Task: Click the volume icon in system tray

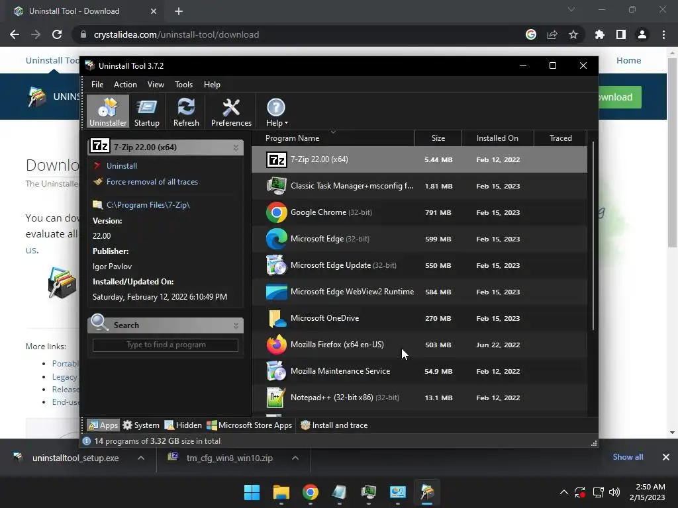Action: tap(614, 492)
